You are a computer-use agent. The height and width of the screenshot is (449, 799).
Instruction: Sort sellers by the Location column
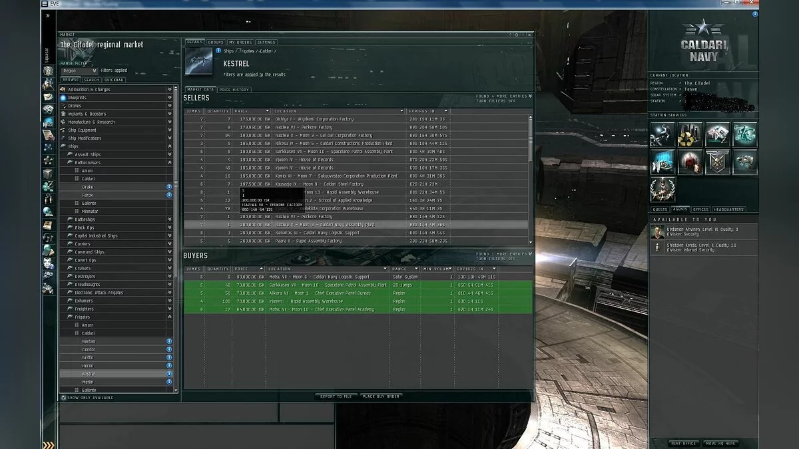coord(339,111)
